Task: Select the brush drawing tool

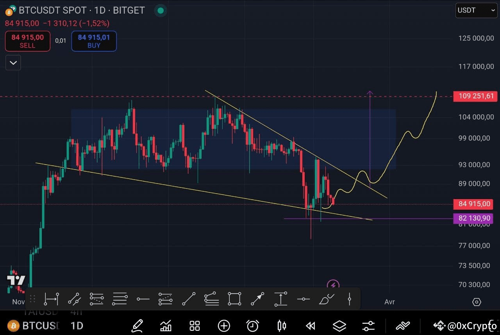Action: point(327,299)
